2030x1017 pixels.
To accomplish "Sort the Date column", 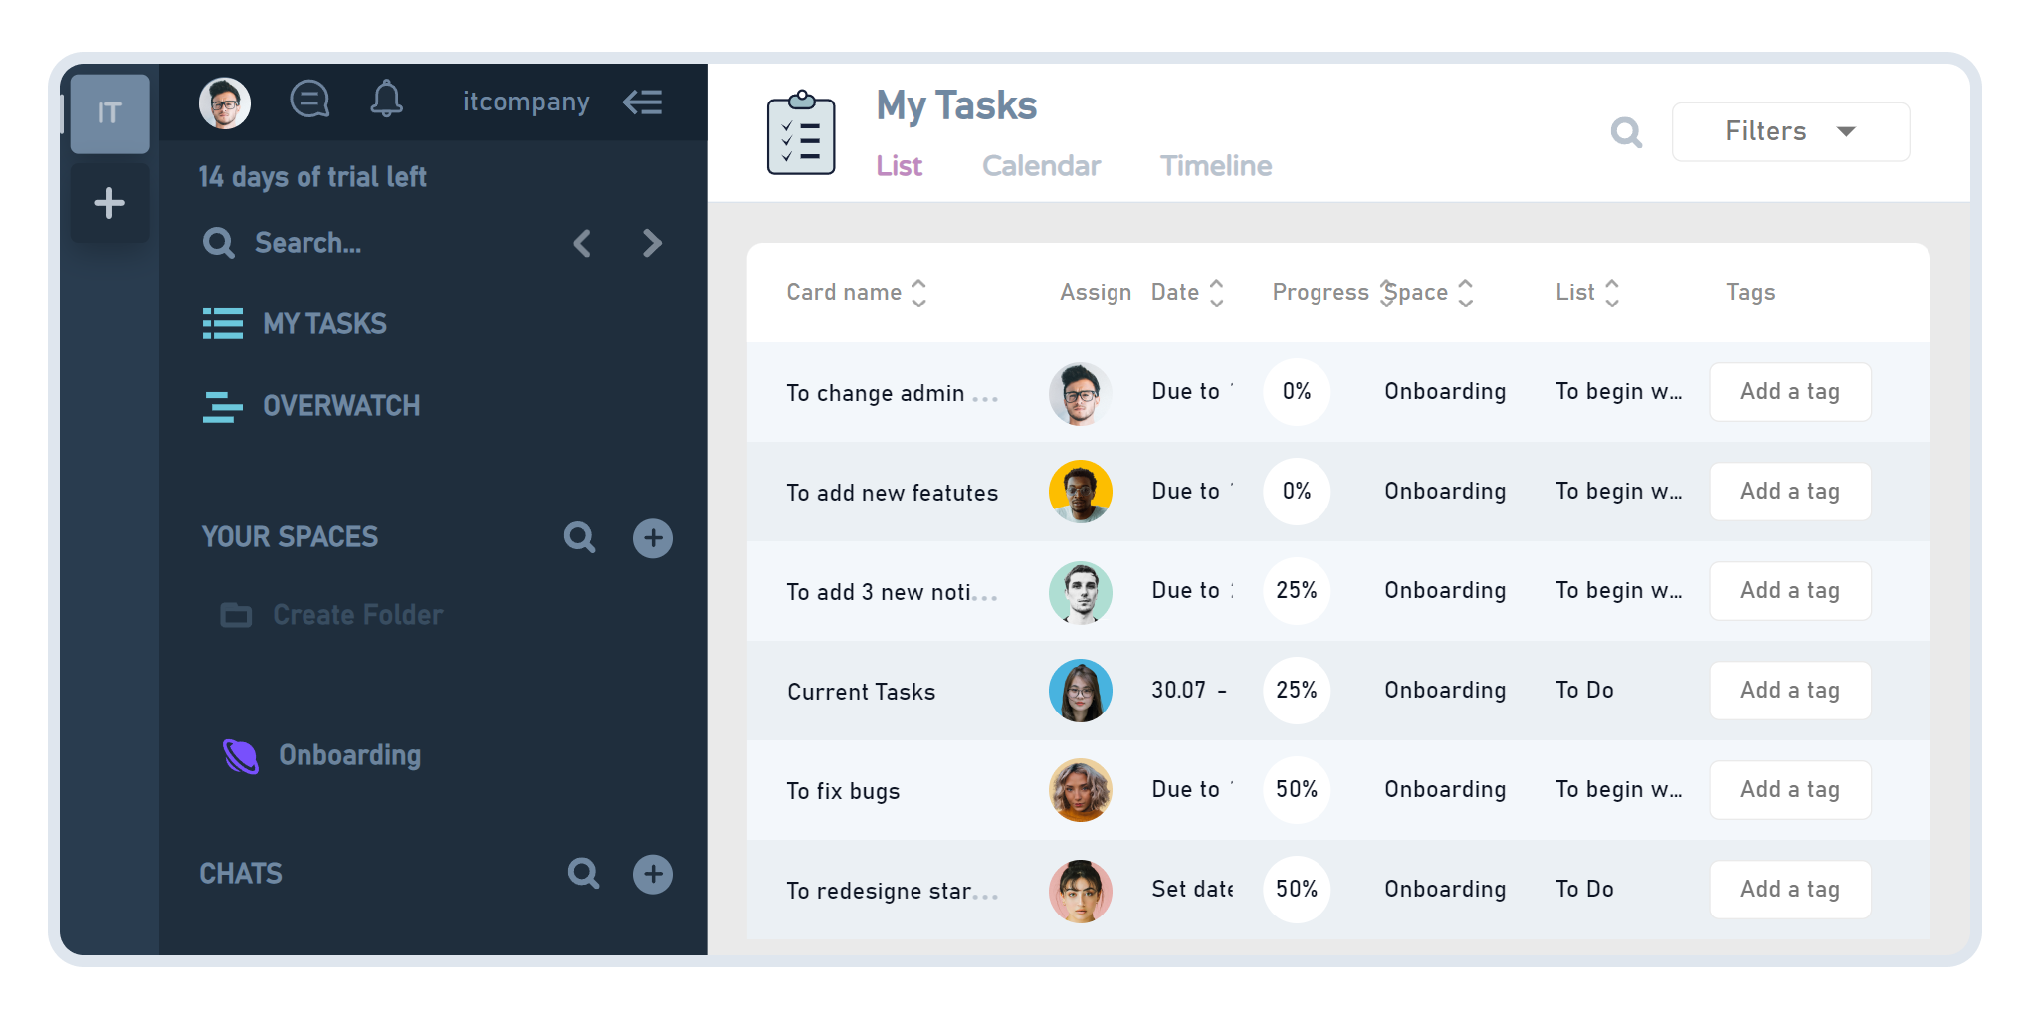I will (1218, 292).
